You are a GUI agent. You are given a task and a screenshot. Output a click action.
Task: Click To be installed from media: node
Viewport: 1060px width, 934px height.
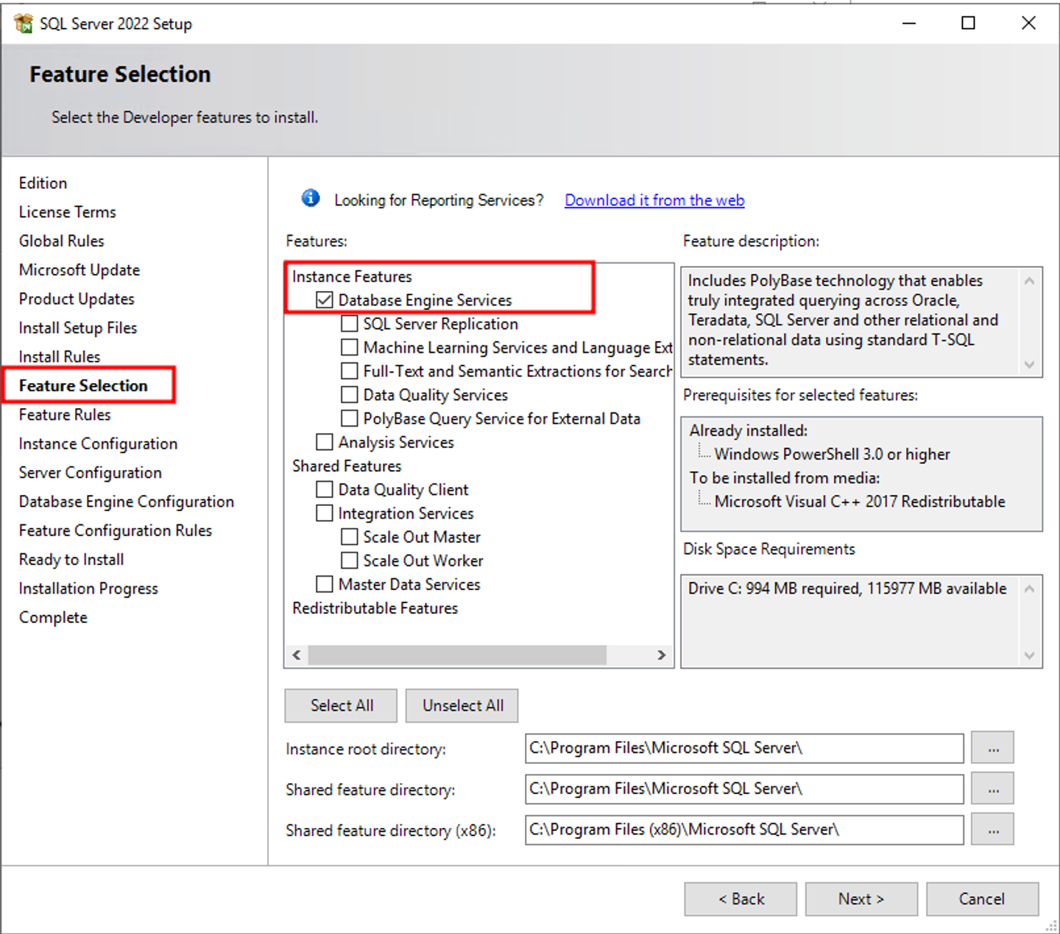784,477
